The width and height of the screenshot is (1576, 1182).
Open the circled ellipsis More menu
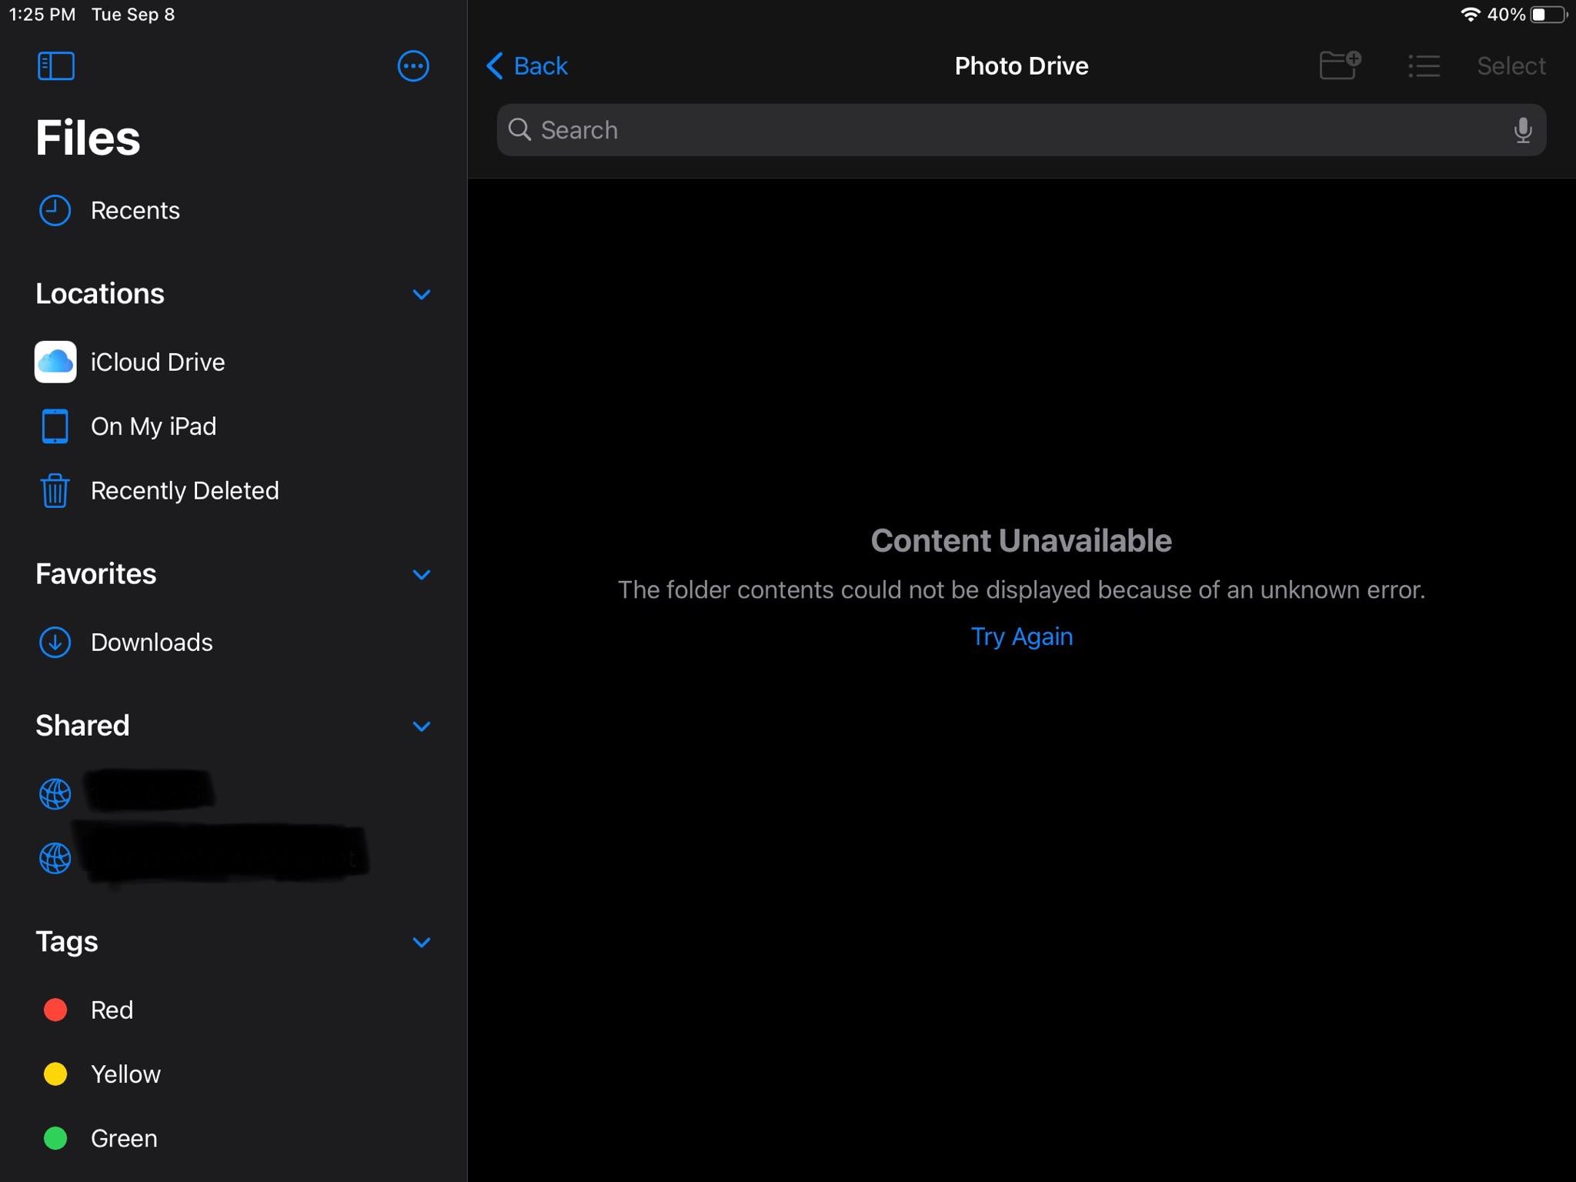pos(413,66)
